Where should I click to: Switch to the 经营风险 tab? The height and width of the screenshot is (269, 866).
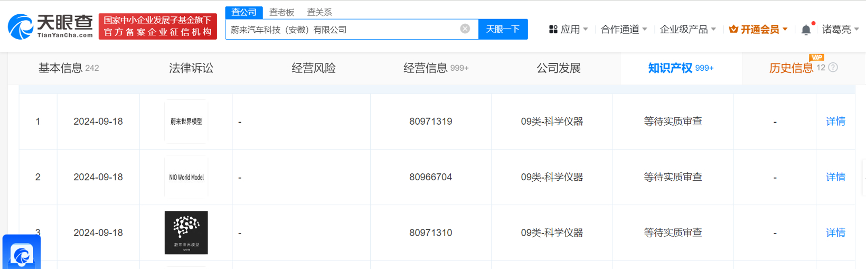[314, 68]
